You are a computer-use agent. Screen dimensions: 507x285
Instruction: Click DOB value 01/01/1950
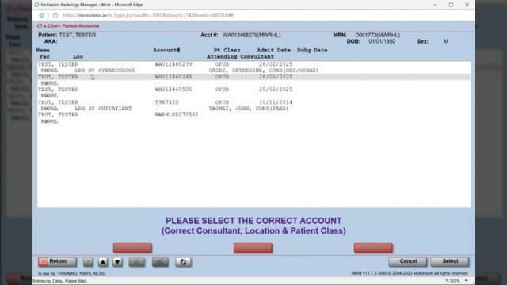click(x=382, y=41)
